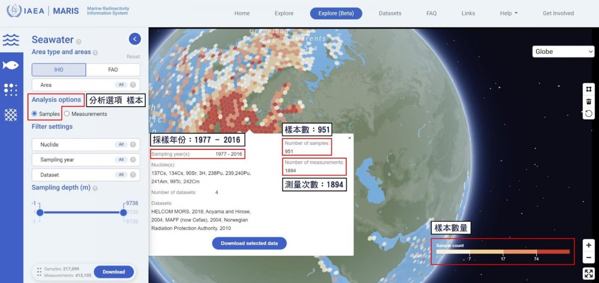The height and width of the screenshot is (283, 599).
Task: Click the right sampling depth slider handle
Action: (123, 212)
